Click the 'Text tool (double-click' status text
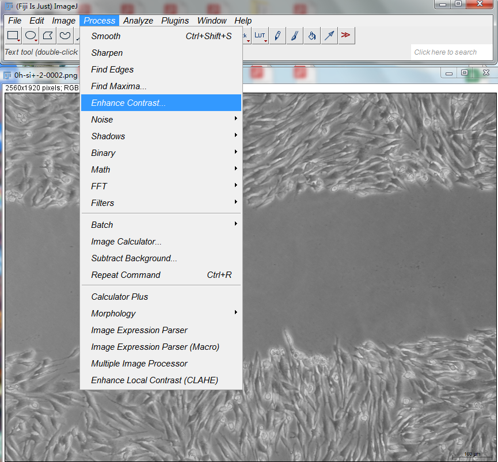 click(x=41, y=52)
